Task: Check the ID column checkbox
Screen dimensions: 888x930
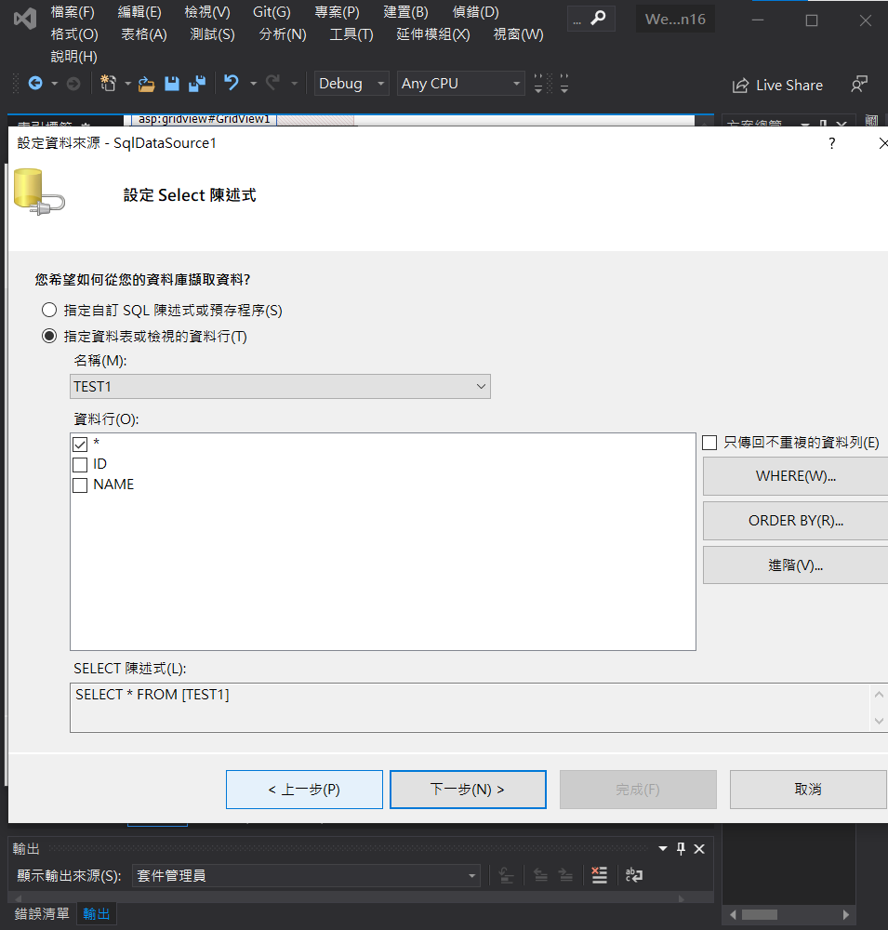Action: tap(80, 464)
